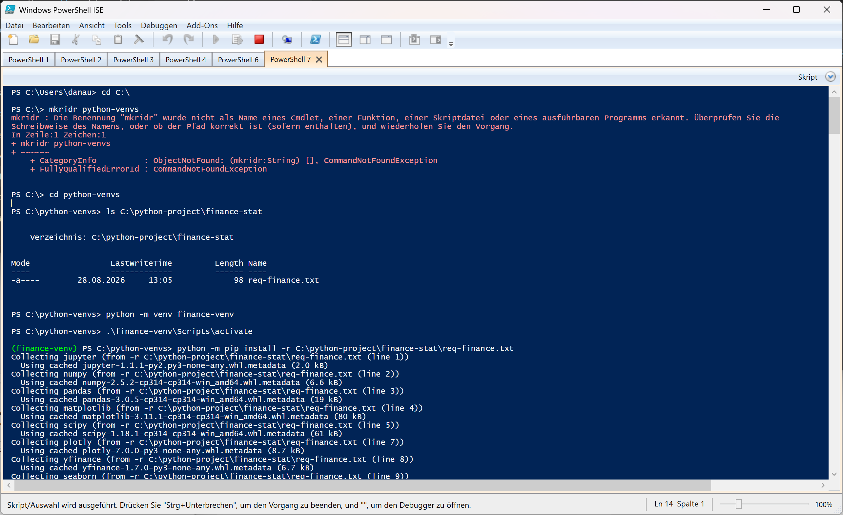Click the "Using cached yfinance-1.7.0" output line
This screenshot has width=843, height=515.
point(167,468)
